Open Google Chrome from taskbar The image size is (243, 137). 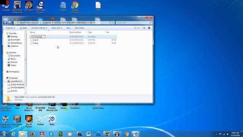tap(126, 134)
